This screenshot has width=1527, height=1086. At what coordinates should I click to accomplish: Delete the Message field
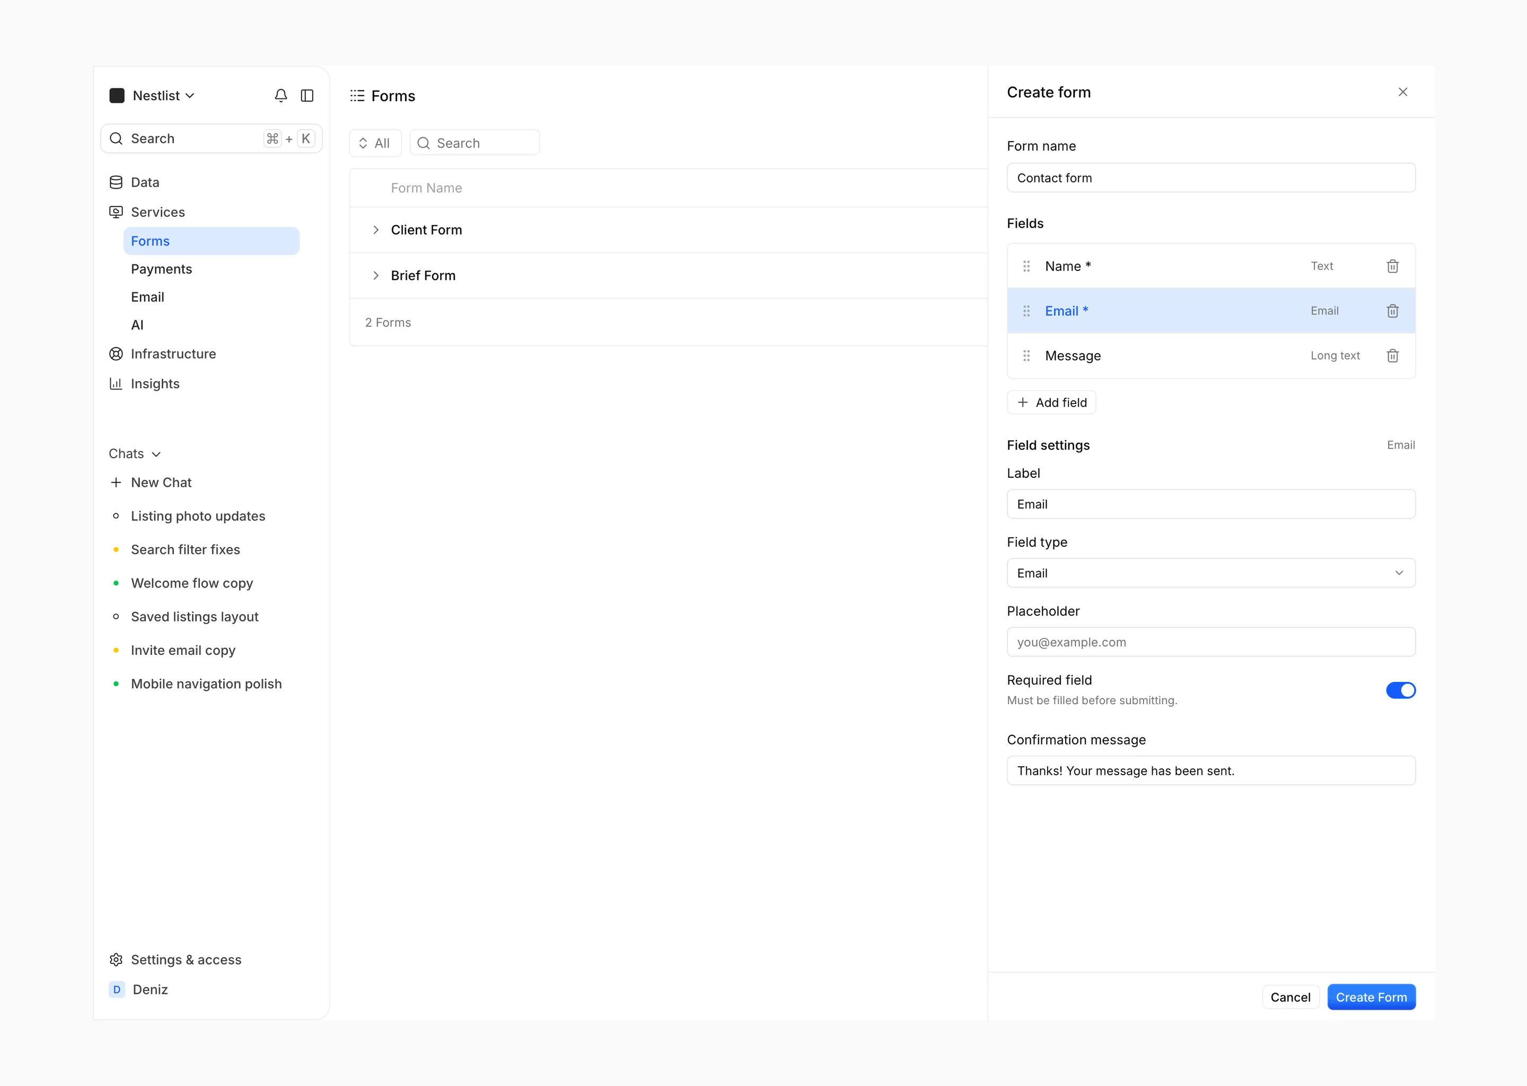[1392, 356]
